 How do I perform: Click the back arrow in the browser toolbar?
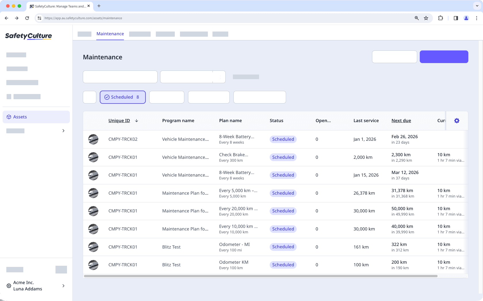6,18
